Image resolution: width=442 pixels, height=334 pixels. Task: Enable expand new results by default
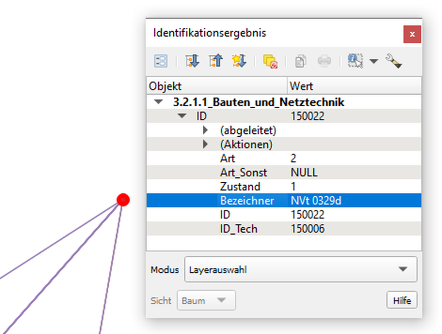point(238,61)
